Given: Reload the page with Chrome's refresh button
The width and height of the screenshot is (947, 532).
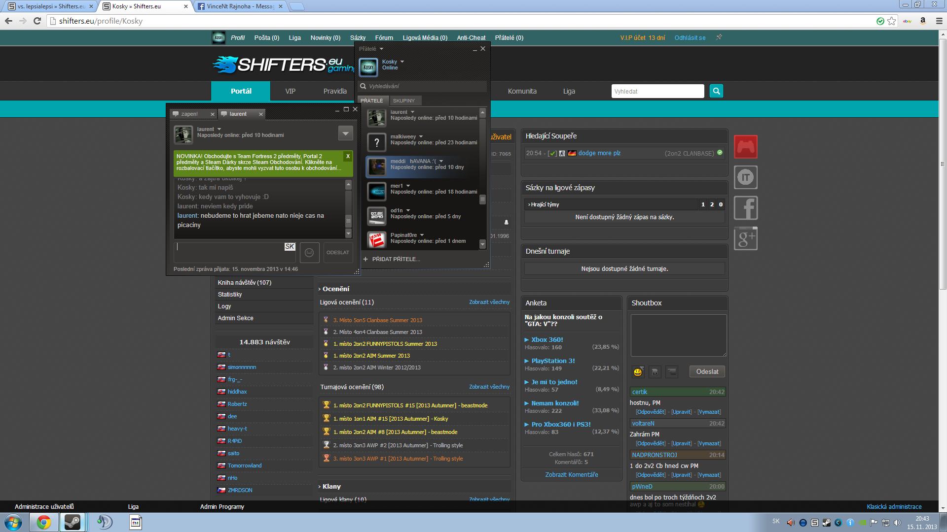Looking at the screenshot, I should [37, 21].
